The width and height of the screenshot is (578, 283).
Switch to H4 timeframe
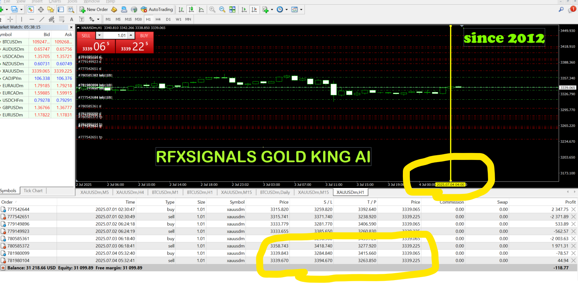click(x=158, y=19)
